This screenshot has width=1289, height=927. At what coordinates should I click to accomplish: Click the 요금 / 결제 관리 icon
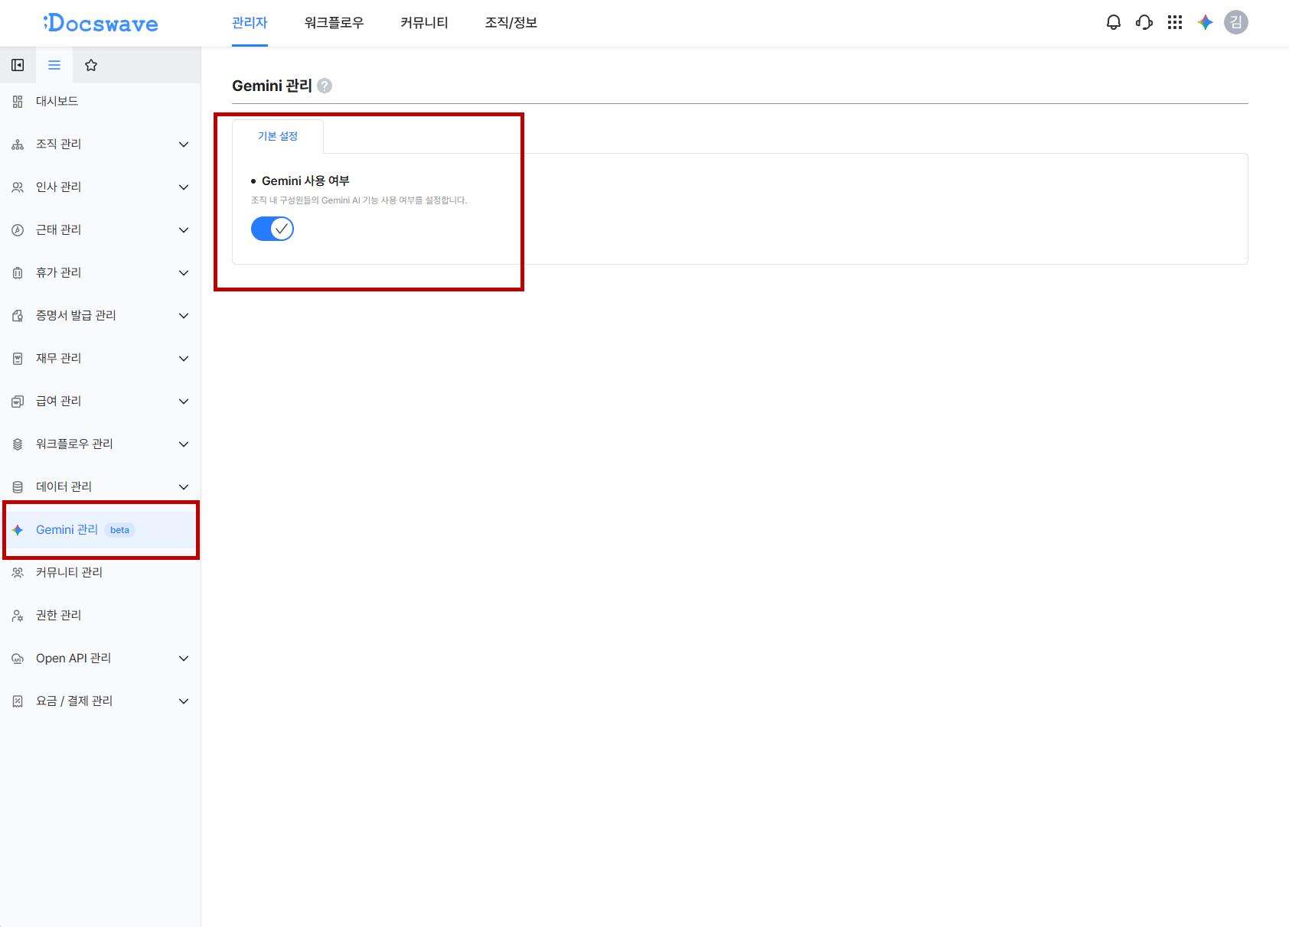(x=18, y=701)
